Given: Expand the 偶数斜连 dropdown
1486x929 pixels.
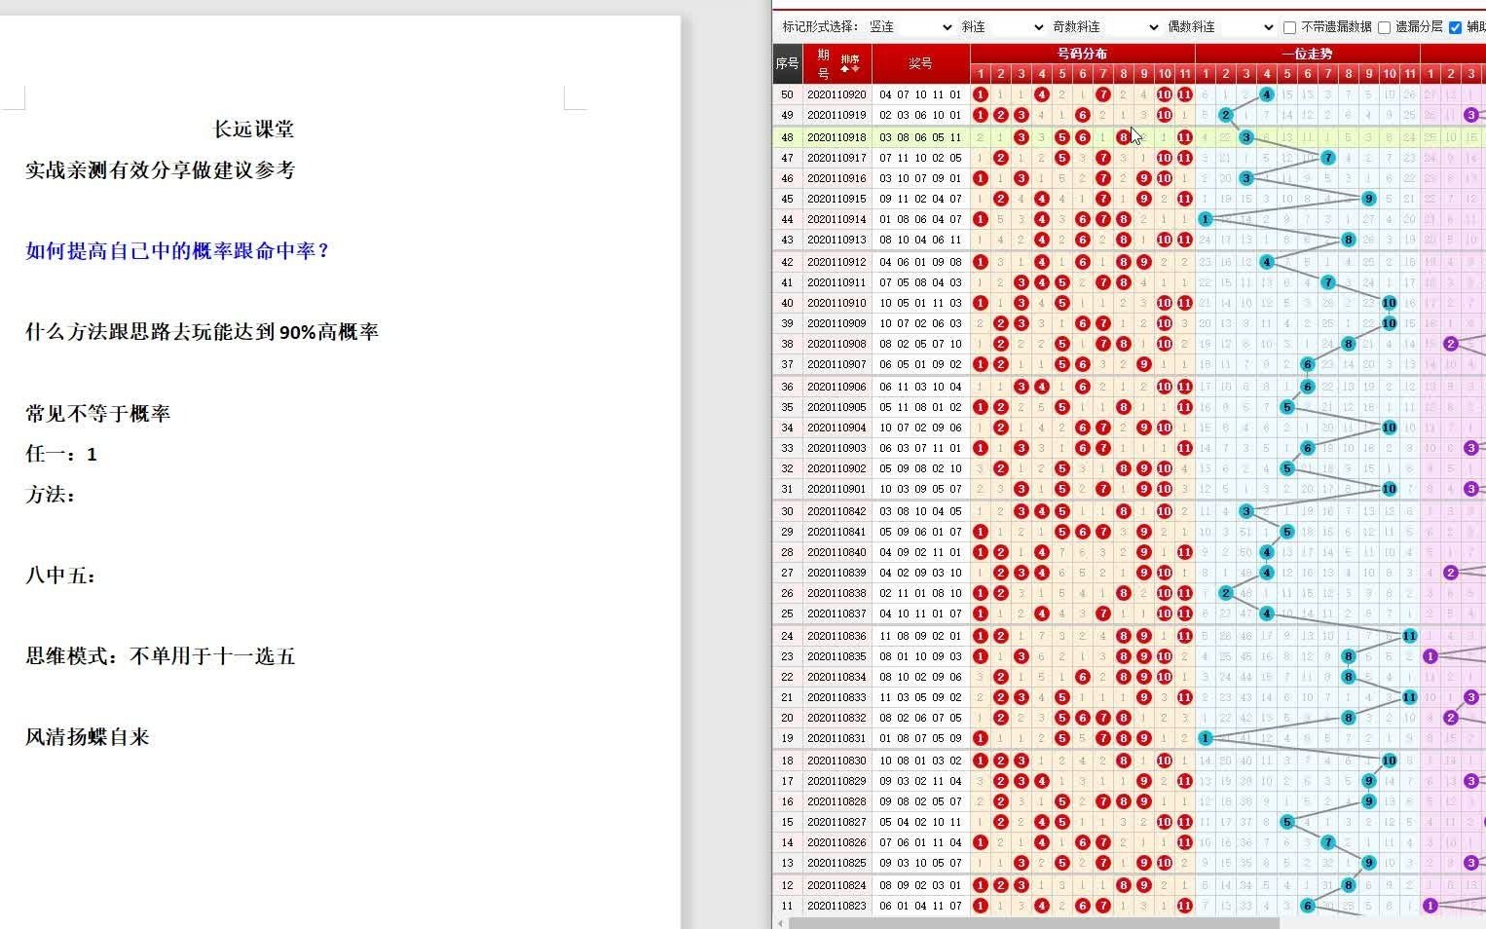Looking at the screenshot, I should point(1220,27).
